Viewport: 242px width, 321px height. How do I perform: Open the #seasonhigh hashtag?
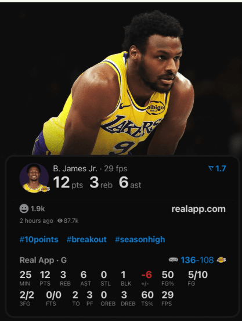coord(140,239)
